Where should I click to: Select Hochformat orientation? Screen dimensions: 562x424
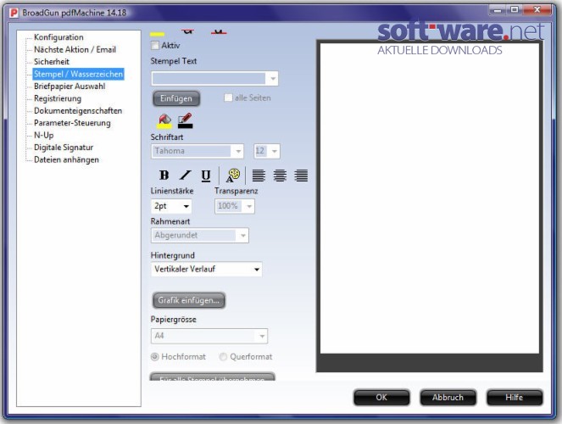click(x=154, y=357)
